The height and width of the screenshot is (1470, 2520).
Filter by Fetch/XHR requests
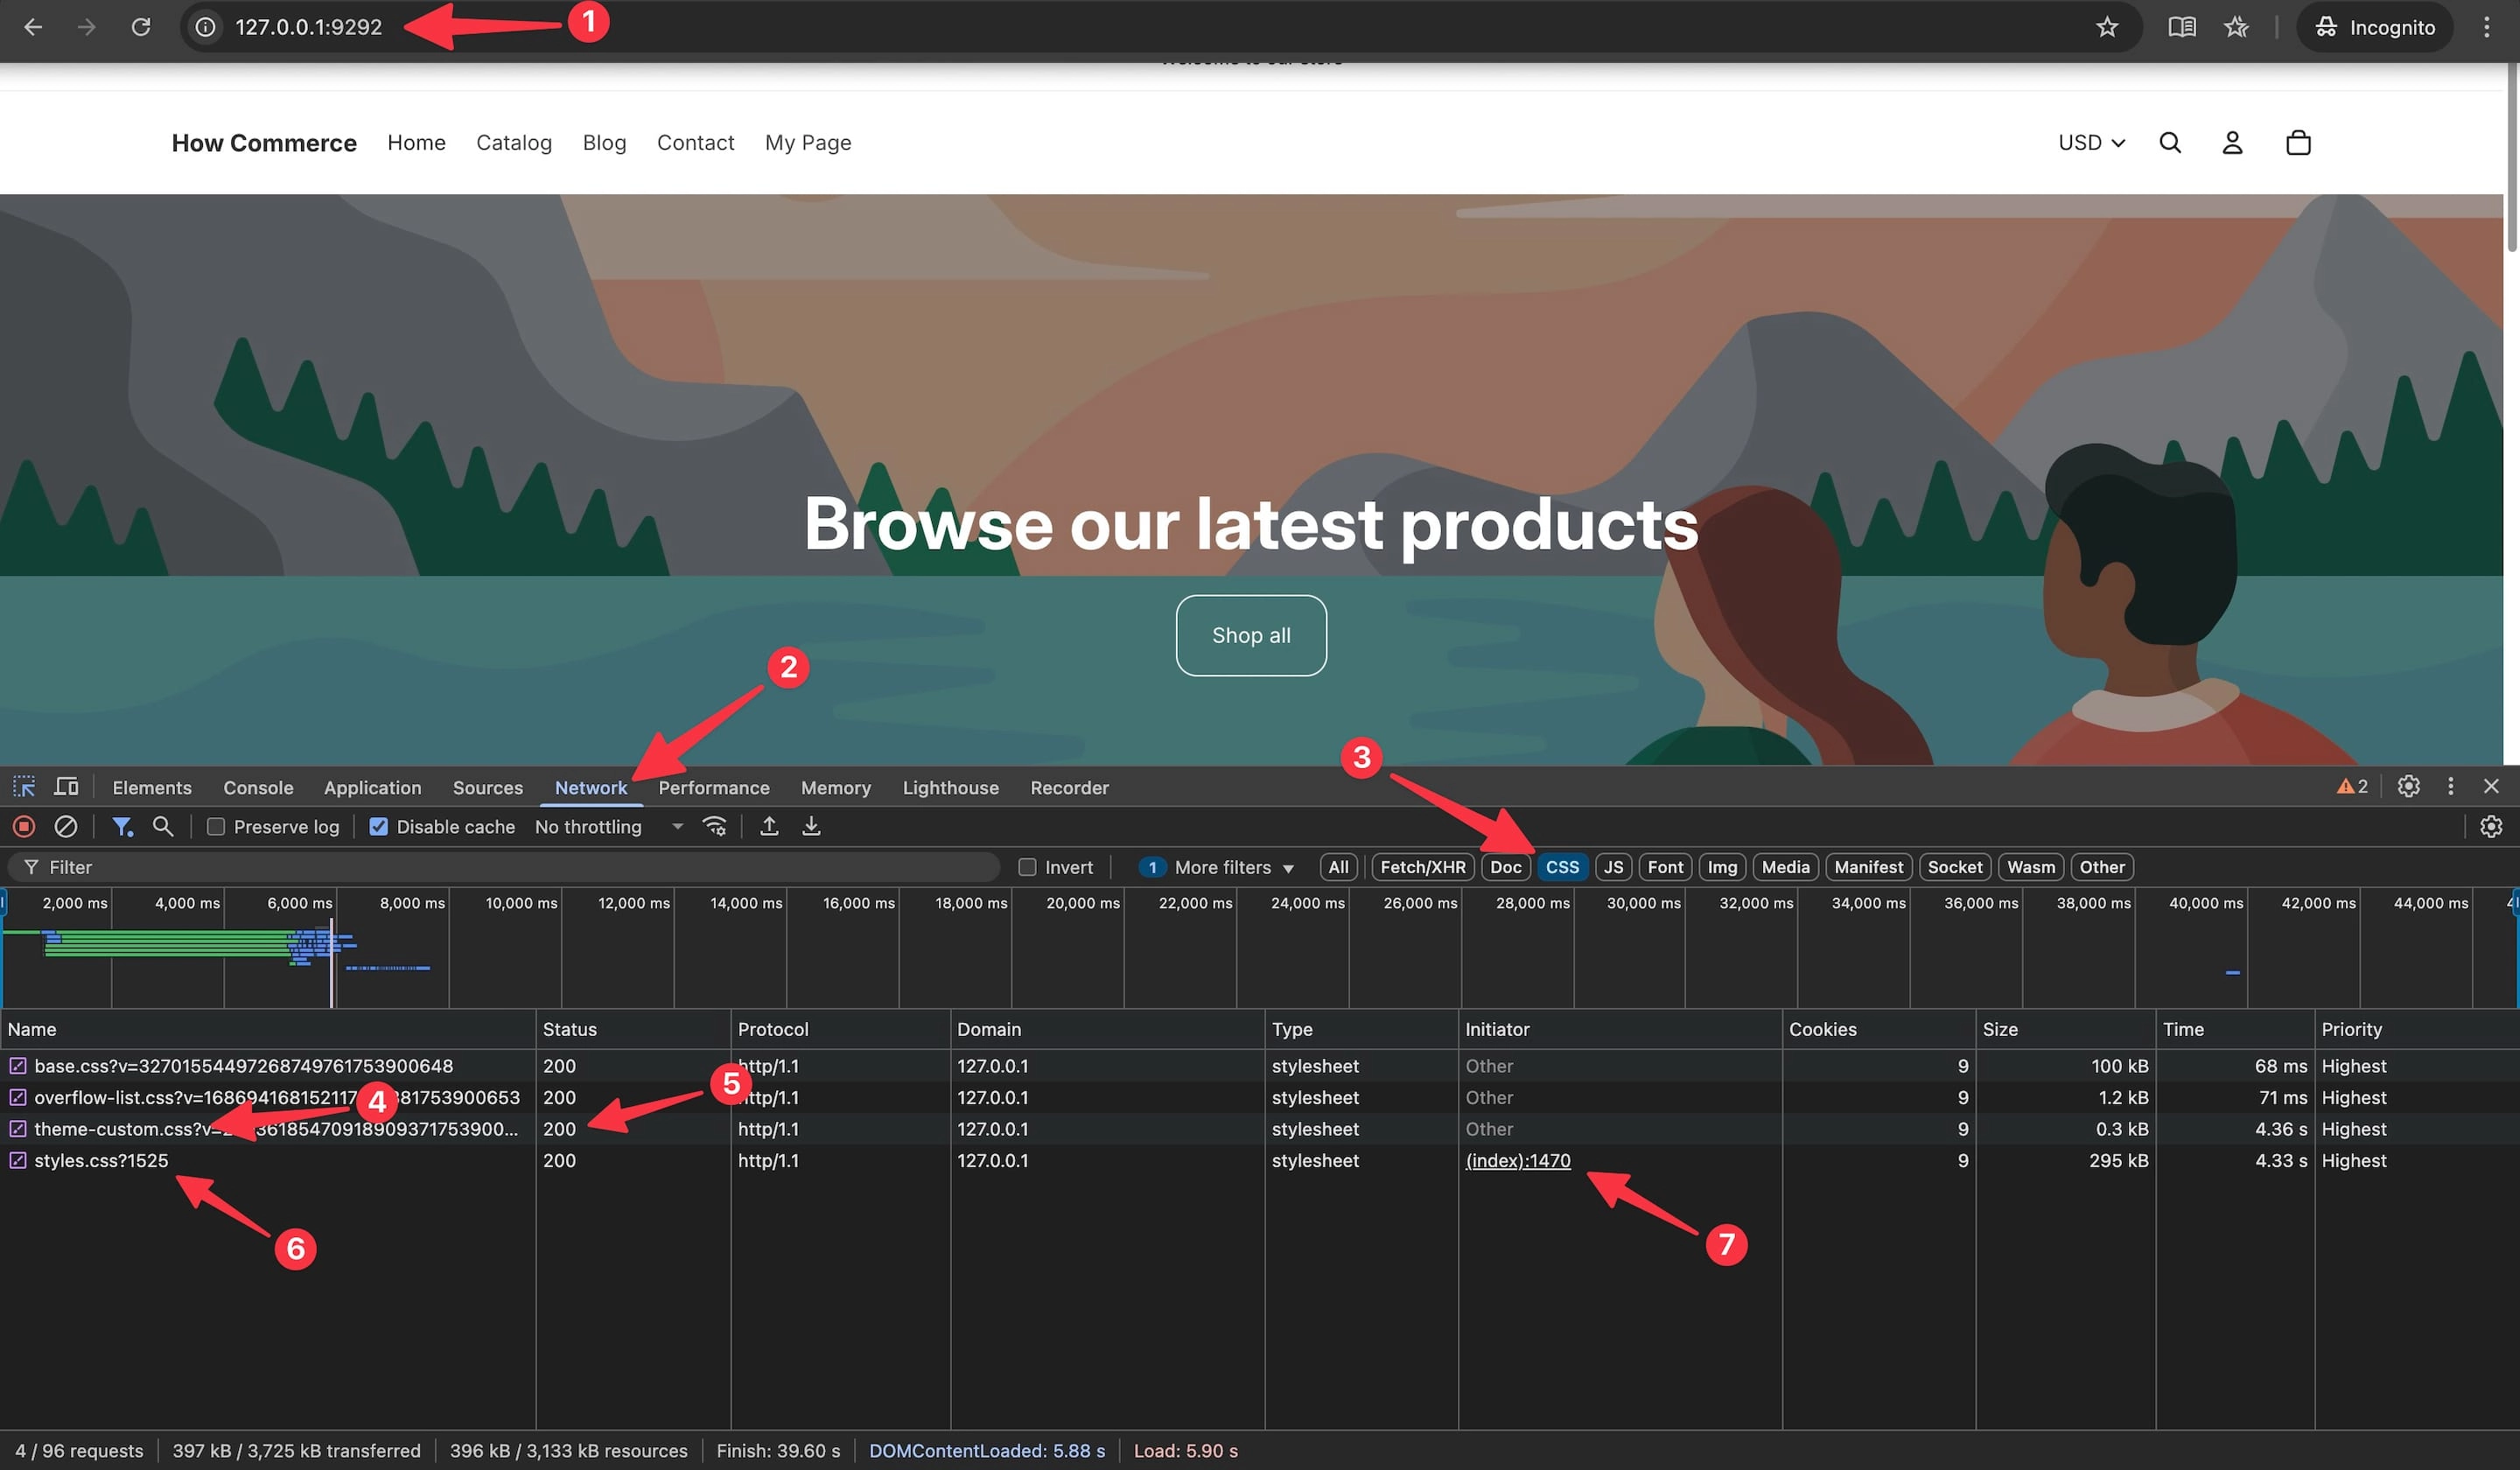coord(1422,868)
